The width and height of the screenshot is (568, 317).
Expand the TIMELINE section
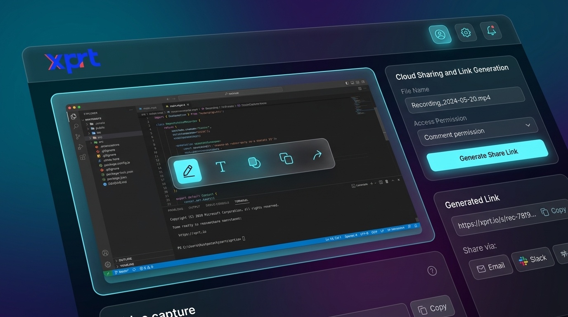(126, 265)
